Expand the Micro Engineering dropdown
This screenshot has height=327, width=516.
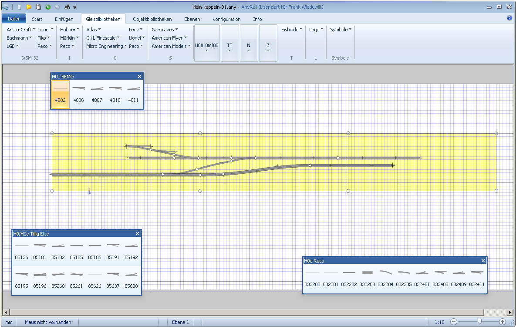pos(106,46)
